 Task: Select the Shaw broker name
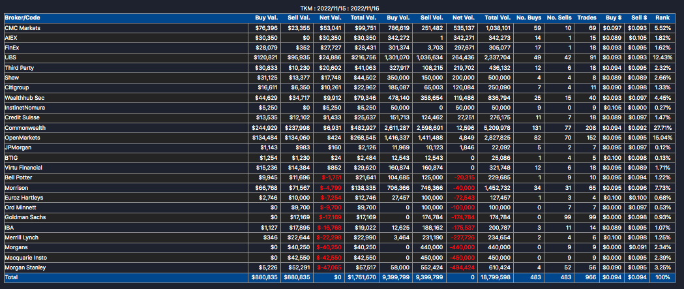[12, 78]
